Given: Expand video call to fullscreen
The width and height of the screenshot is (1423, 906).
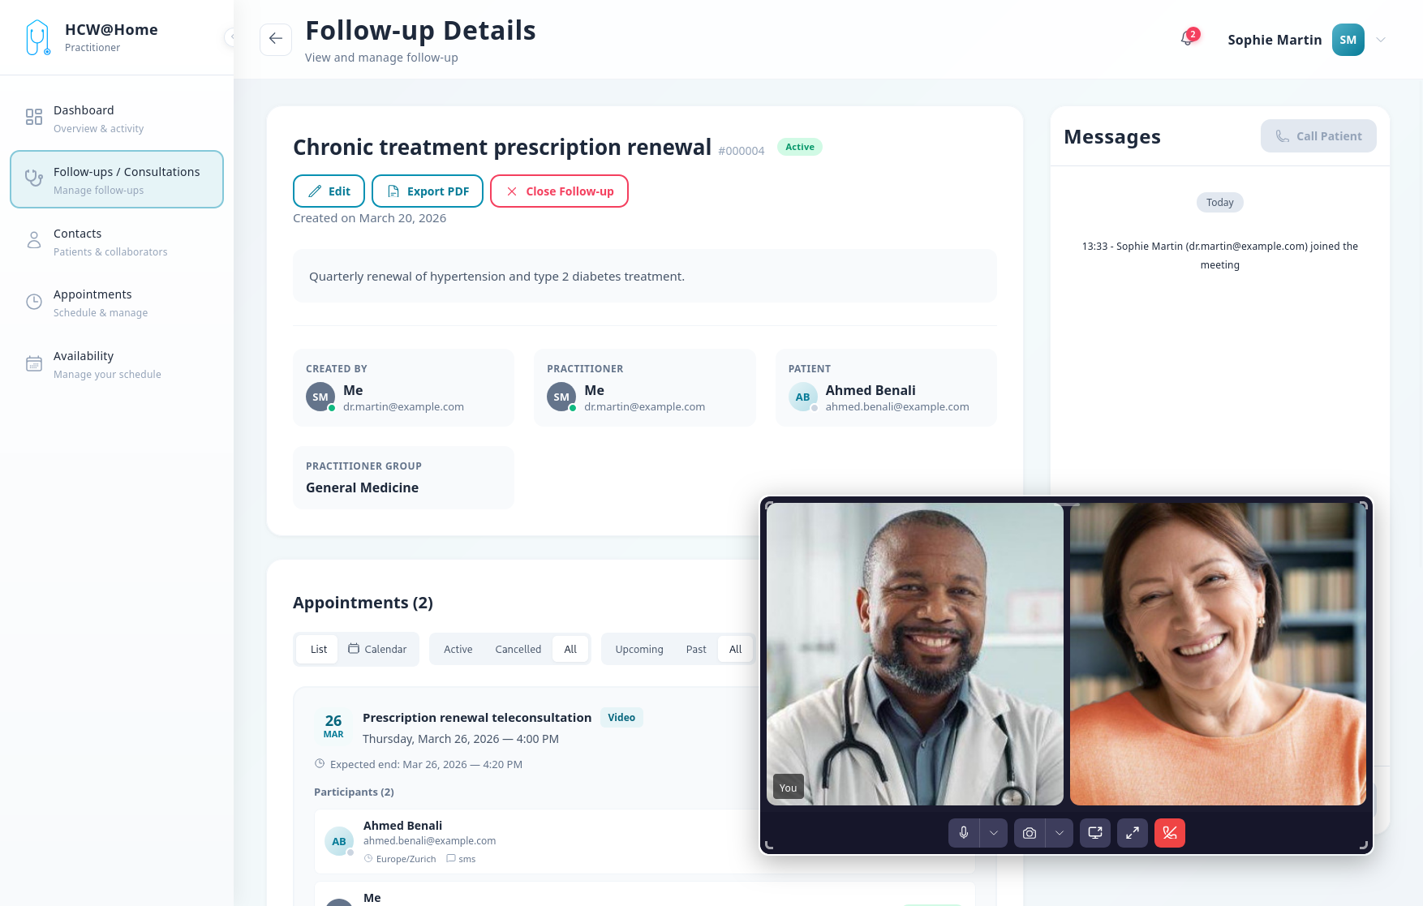Looking at the screenshot, I should 1133,833.
